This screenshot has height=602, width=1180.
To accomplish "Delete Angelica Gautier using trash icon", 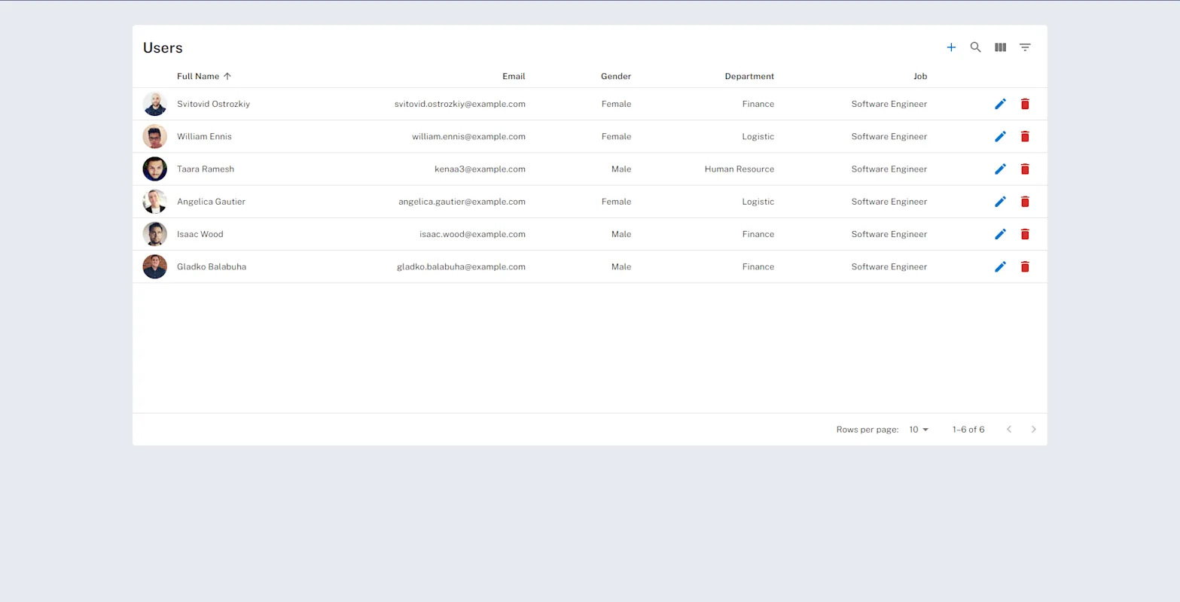I will coord(1025,202).
